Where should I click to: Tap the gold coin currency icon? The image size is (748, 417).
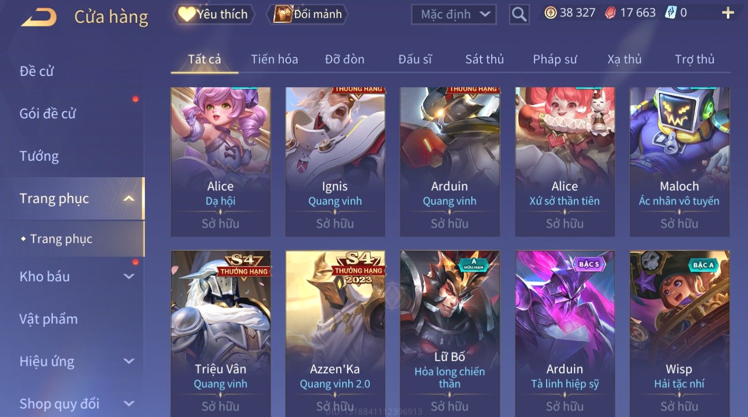tap(550, 13)
